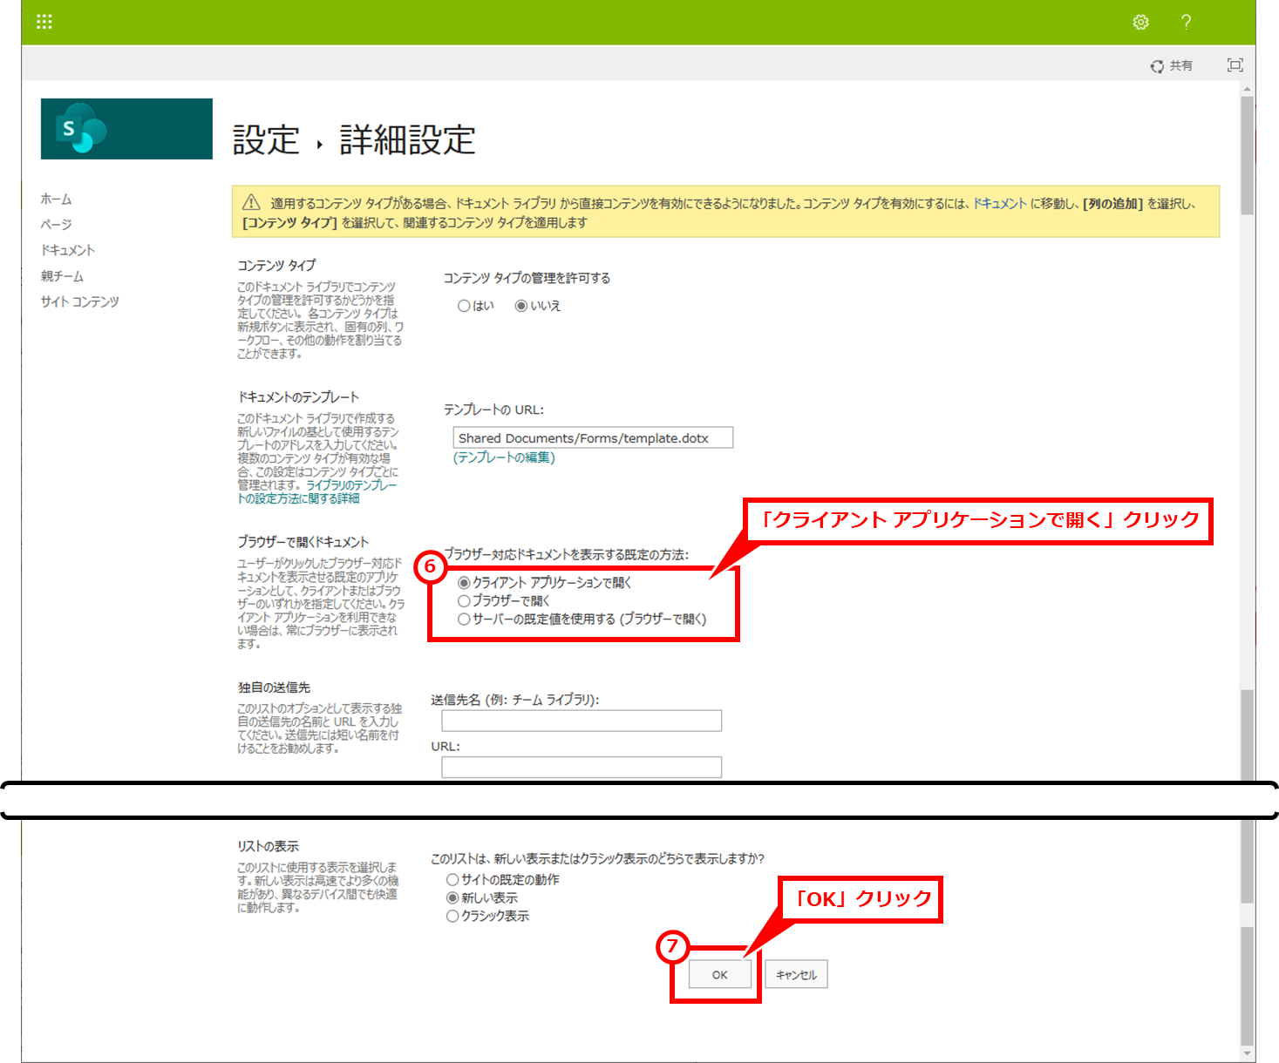The width and height of the screenshot is (1279, 1063).
Task: Select サイトの既定の動作 list display option
Action: pos(452,880)
